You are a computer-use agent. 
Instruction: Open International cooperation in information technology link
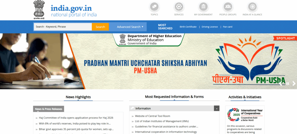tap(166, 132)
